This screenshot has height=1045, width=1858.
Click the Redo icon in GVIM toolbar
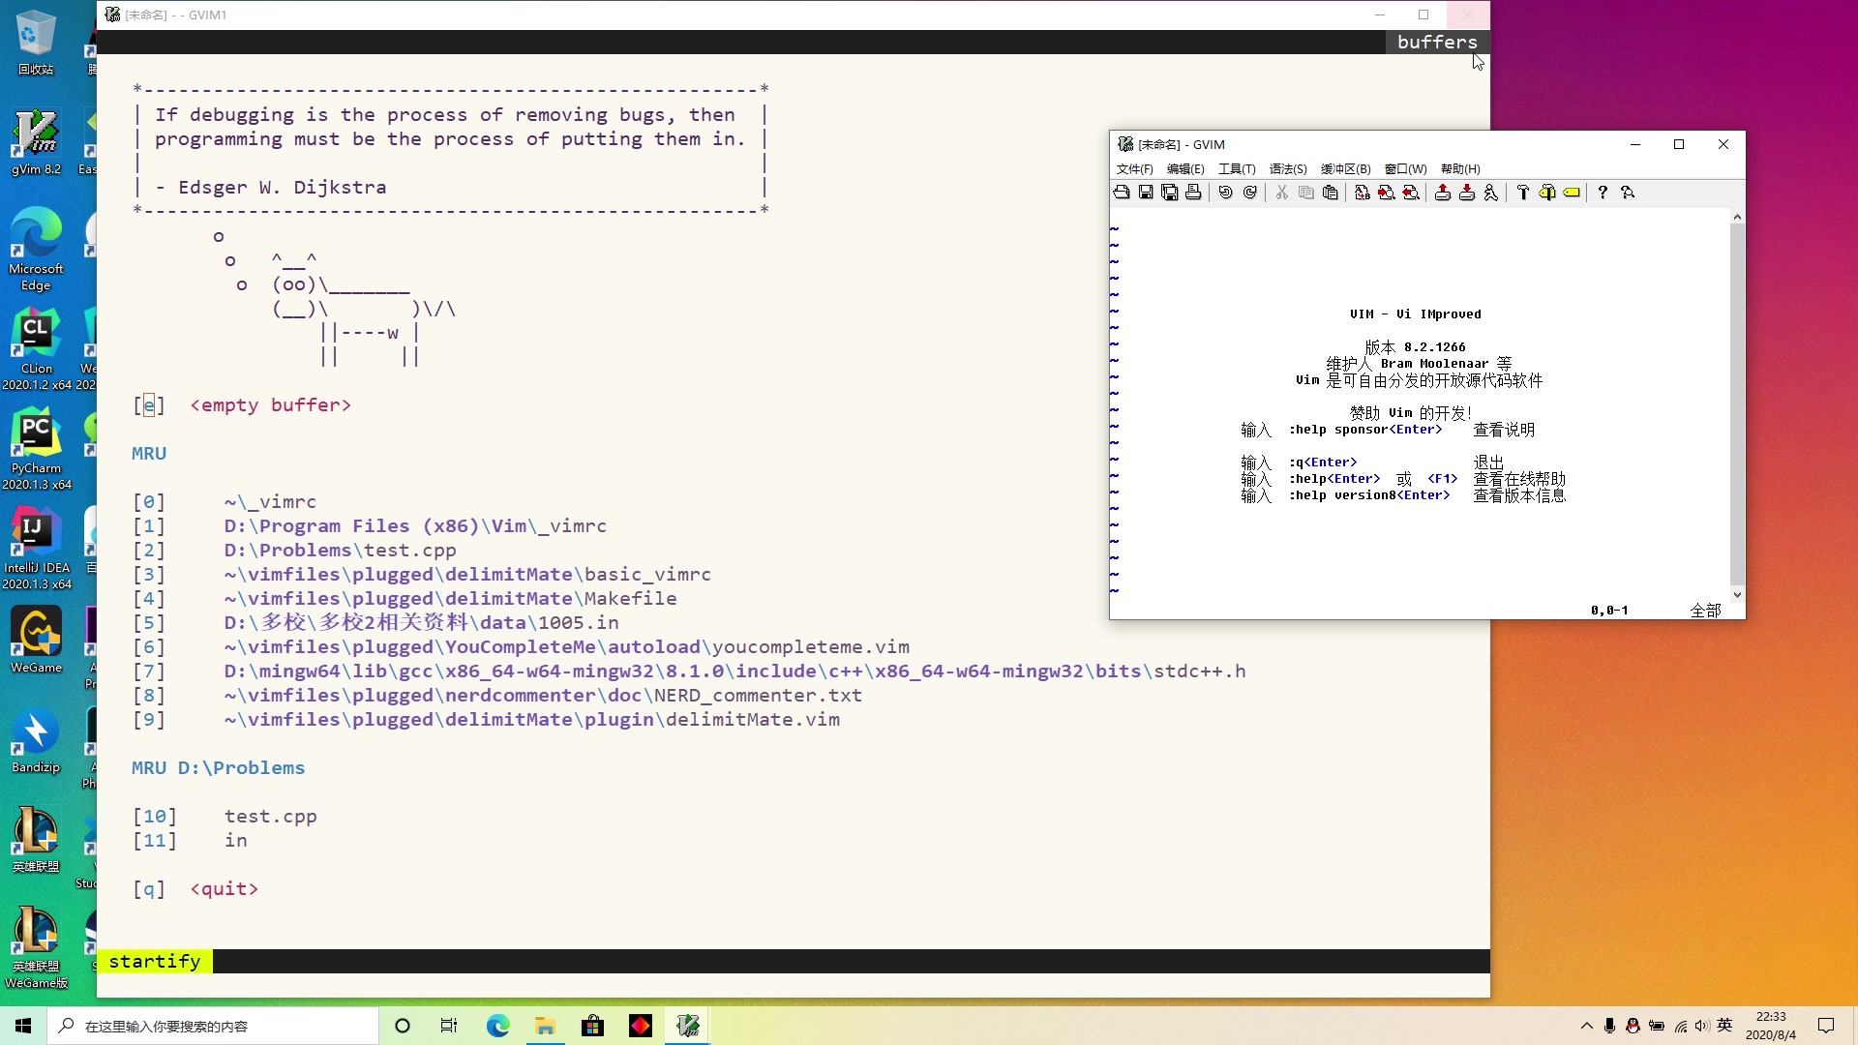(1250, 193)
